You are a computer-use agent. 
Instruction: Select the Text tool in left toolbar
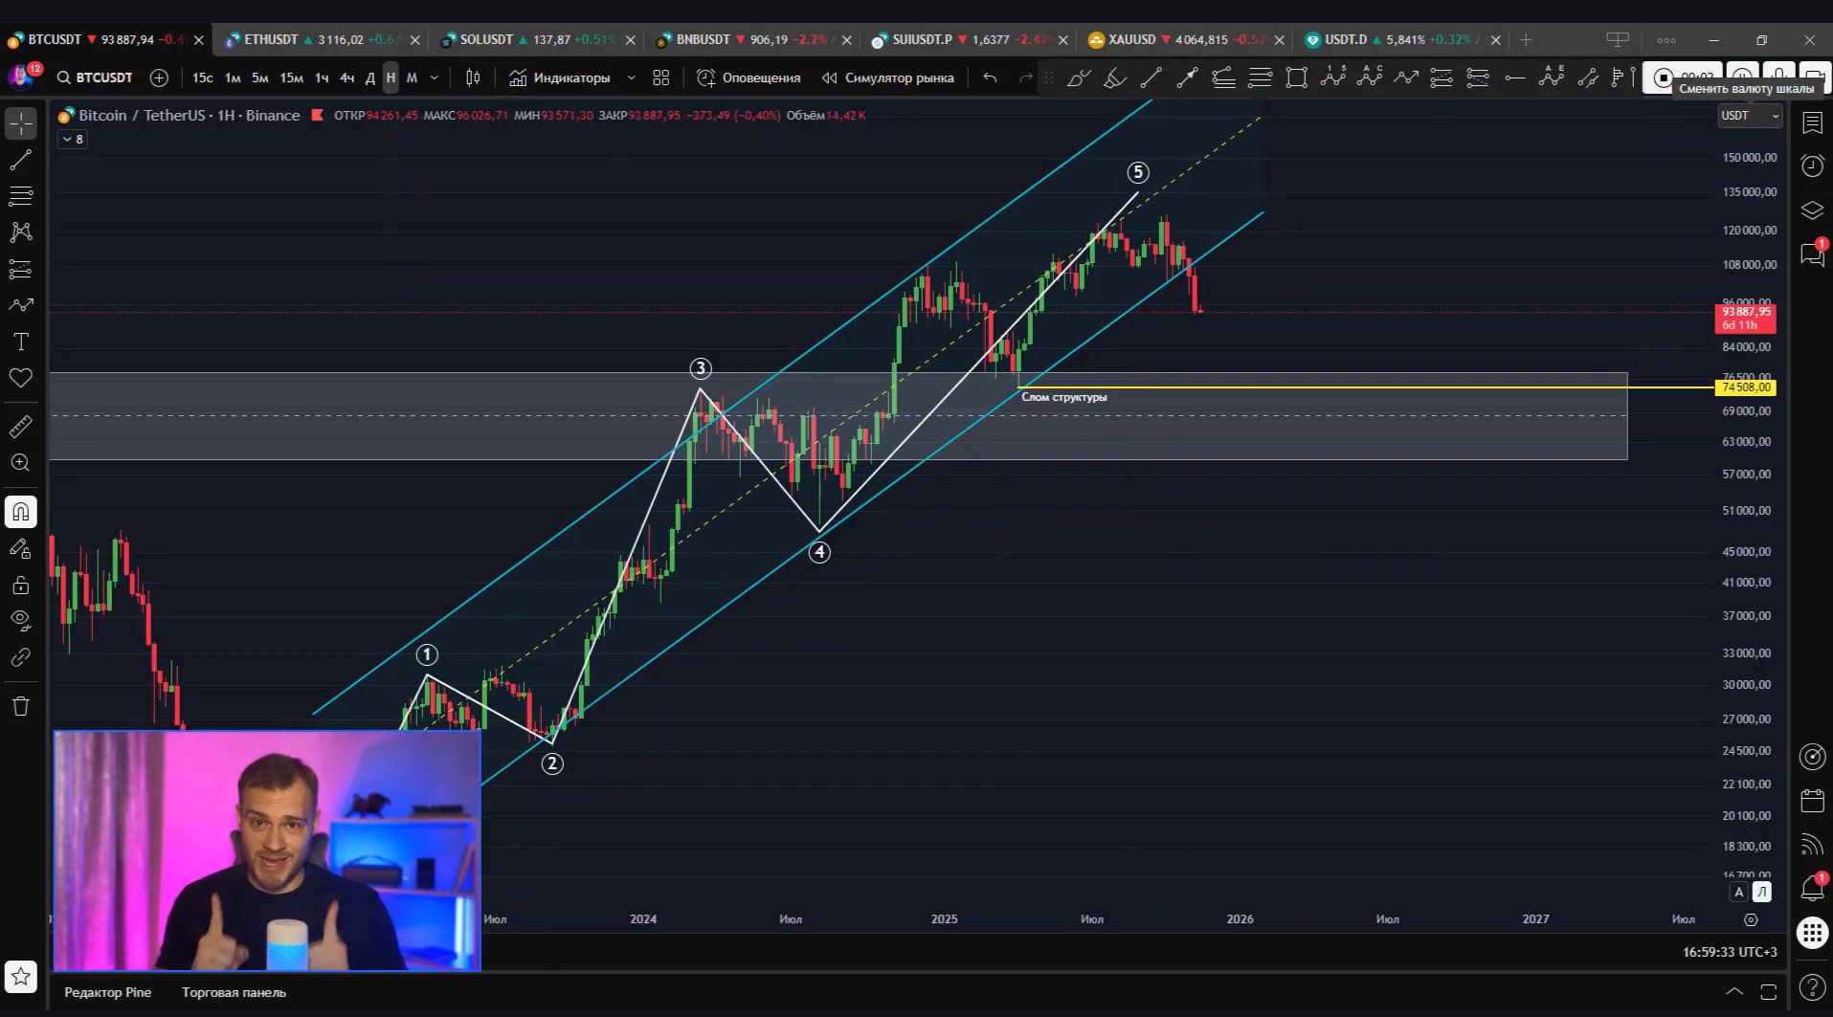[x=21, y=342]
